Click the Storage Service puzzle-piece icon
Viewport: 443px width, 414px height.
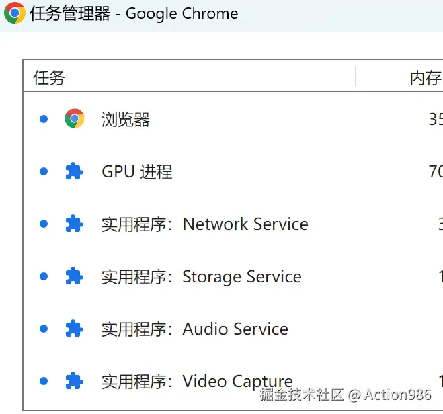pos(74,276)
